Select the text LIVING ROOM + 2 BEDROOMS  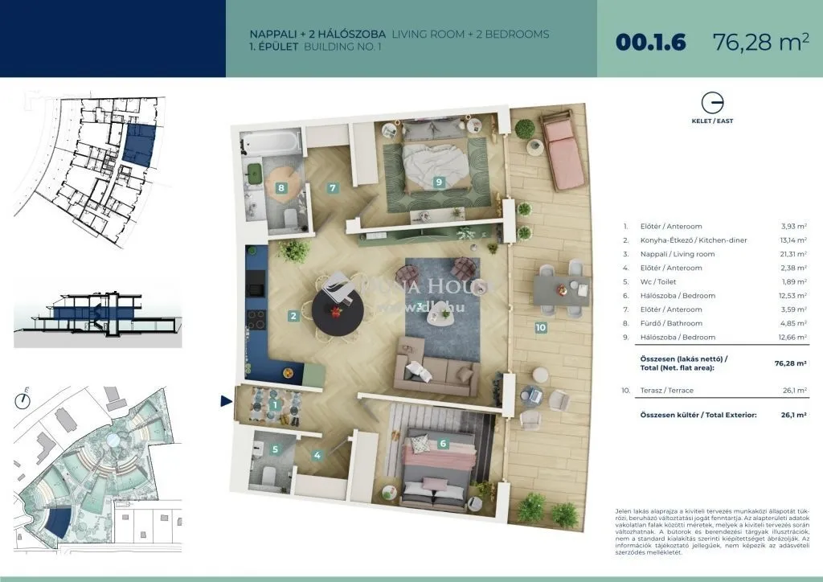(471, 34)
